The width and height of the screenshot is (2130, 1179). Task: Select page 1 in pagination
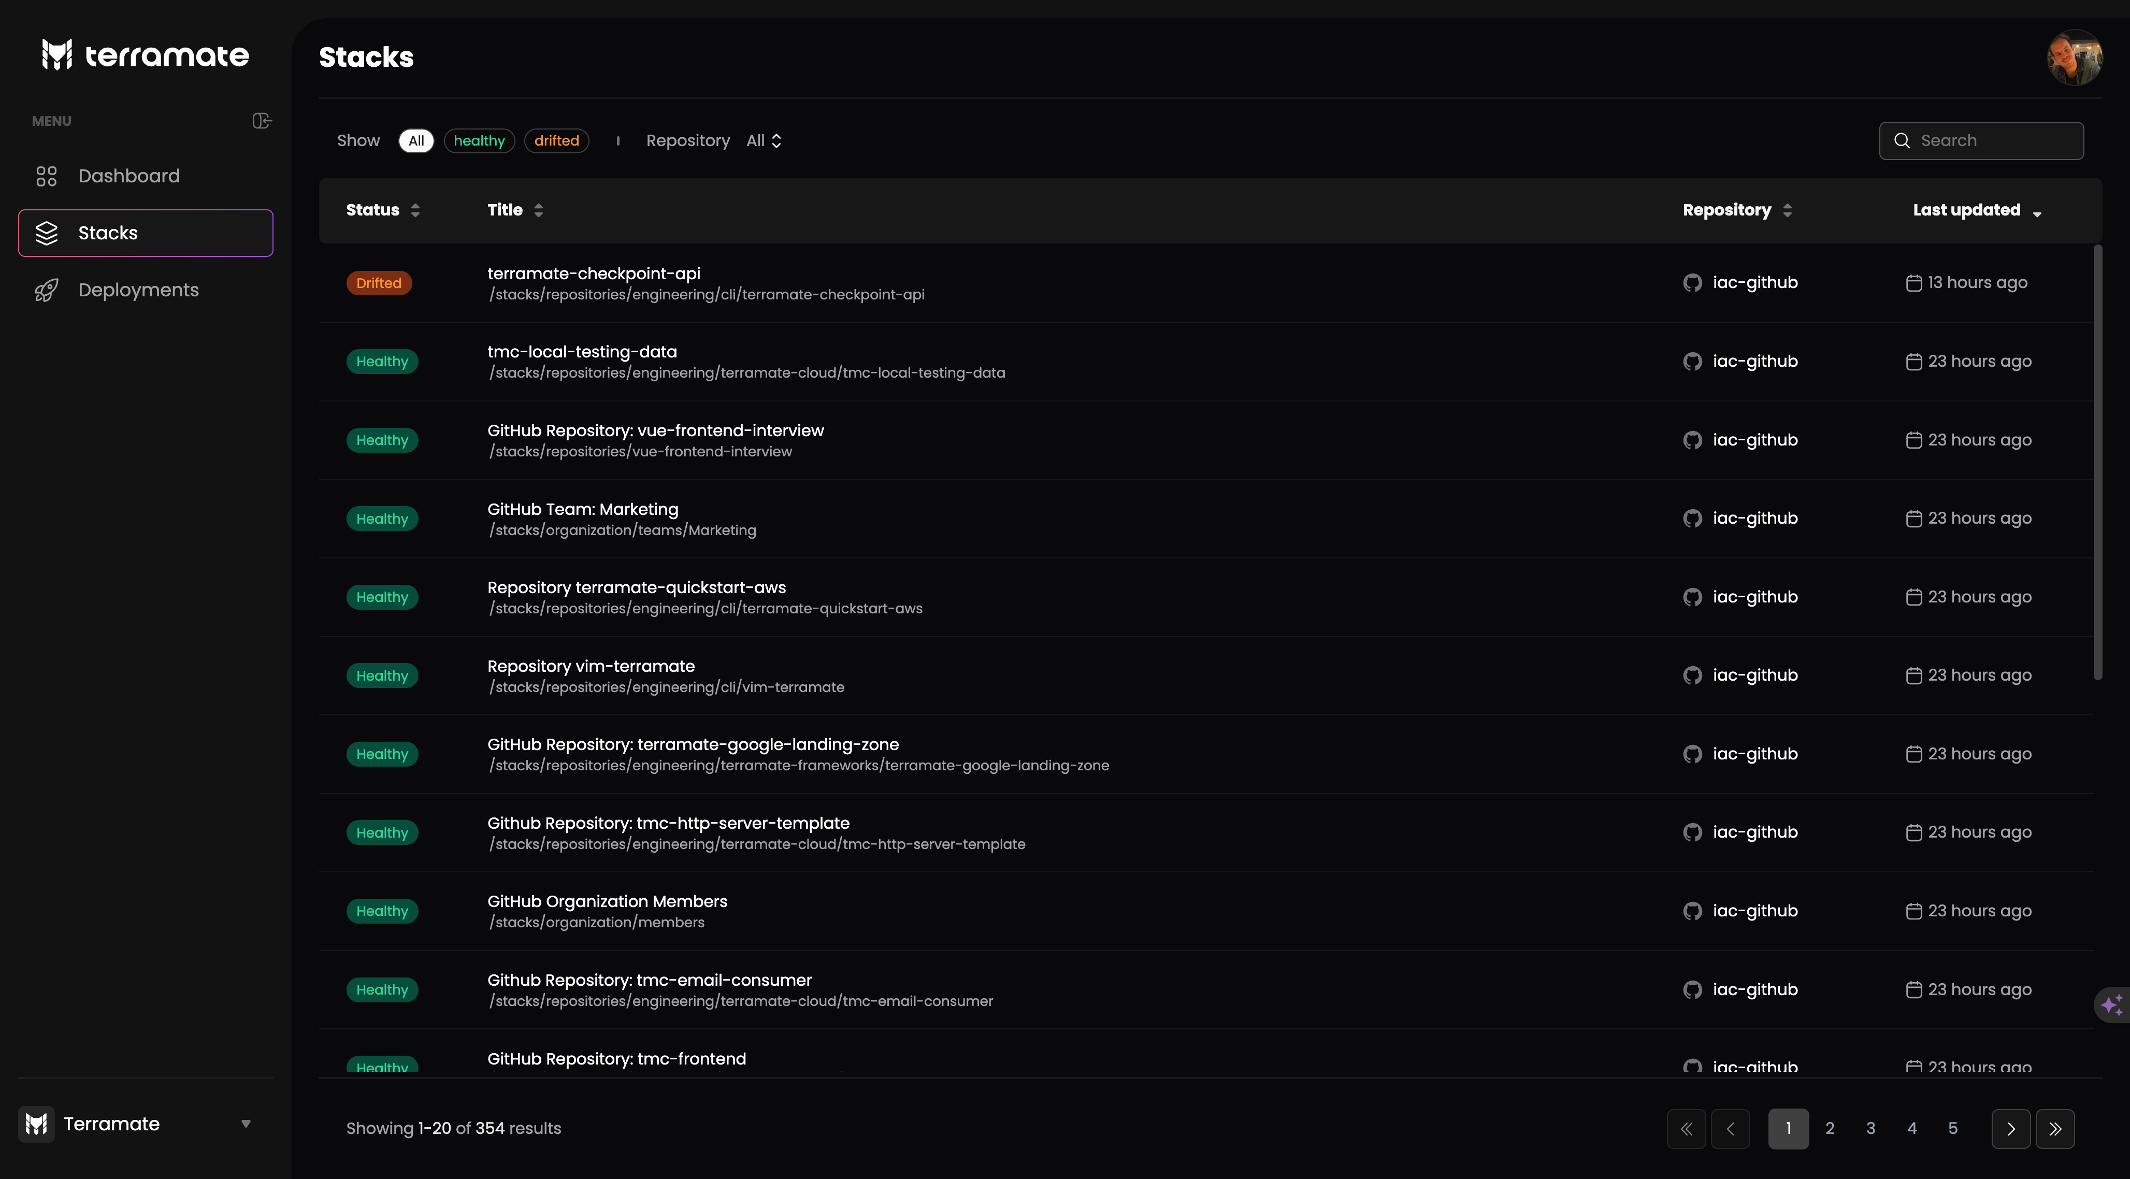point(1789,1129)
